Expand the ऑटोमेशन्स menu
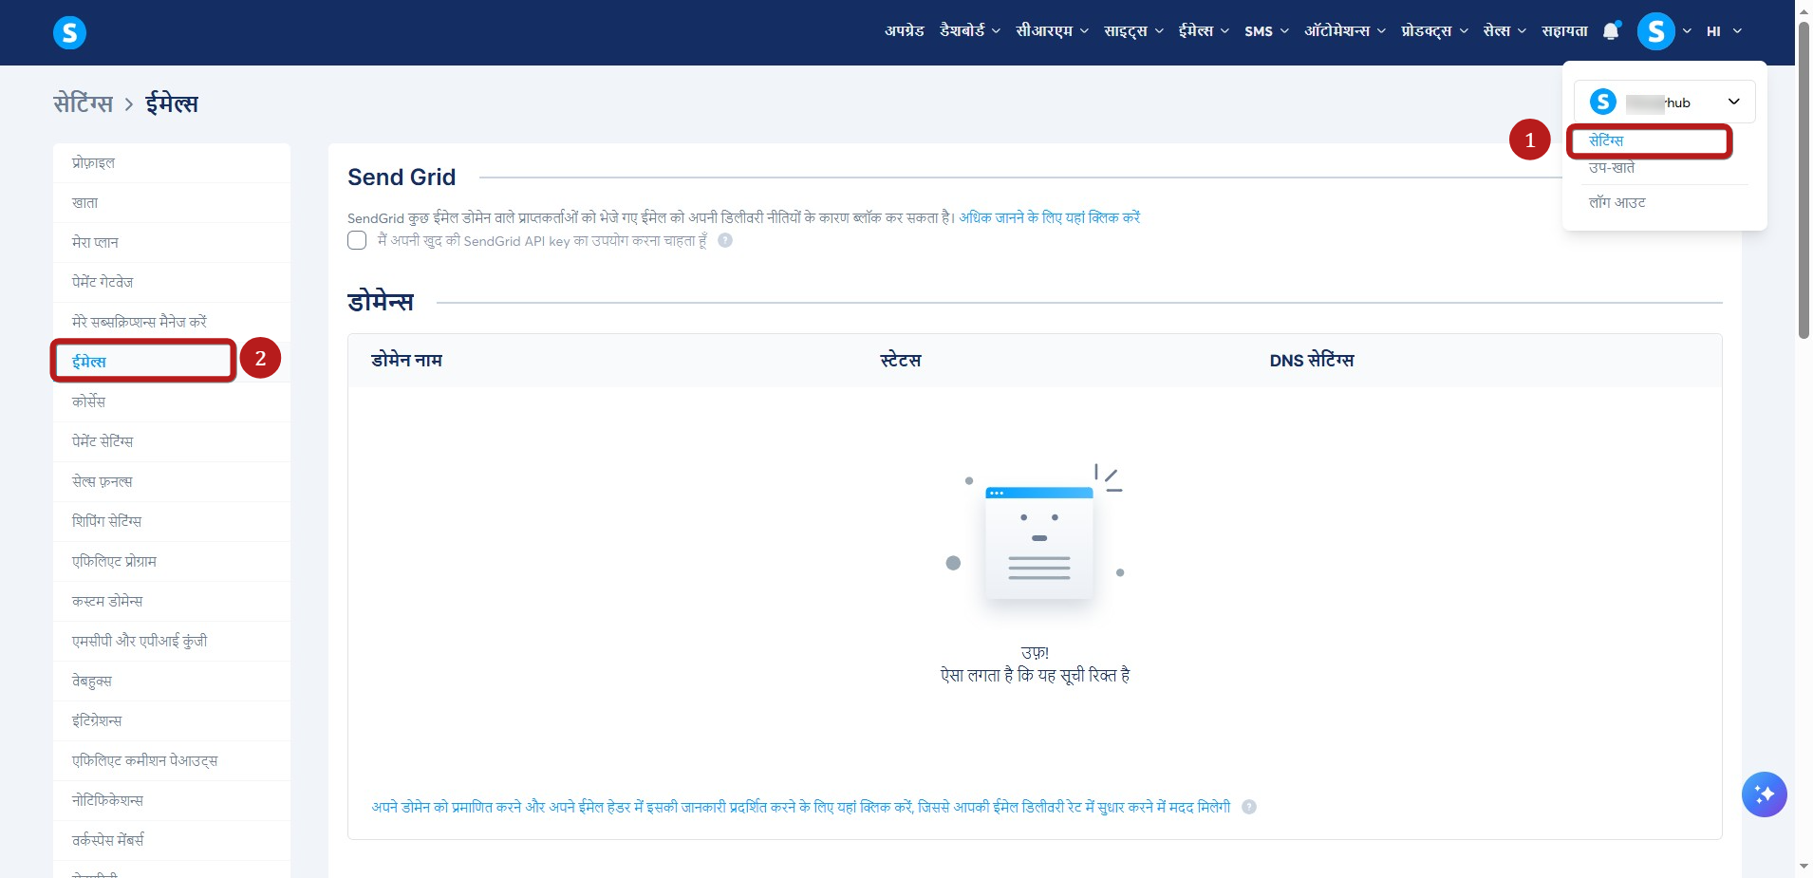 coord(1345,30)
